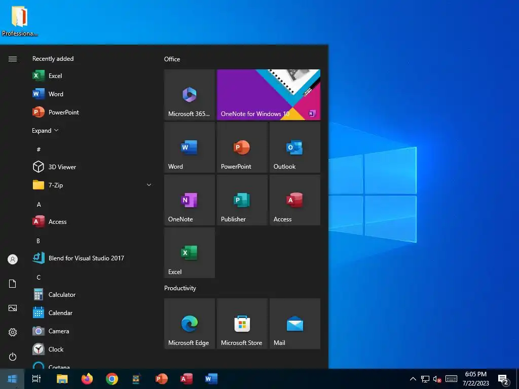Launch the Camera app

point(93,331)
